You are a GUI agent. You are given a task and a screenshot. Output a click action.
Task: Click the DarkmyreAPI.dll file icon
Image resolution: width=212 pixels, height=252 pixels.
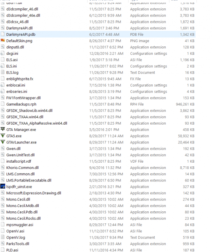[3, 28]
